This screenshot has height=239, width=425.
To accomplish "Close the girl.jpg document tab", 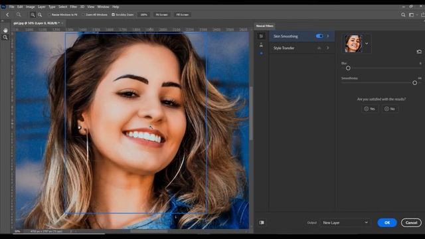I will click(x=62, y=23).
